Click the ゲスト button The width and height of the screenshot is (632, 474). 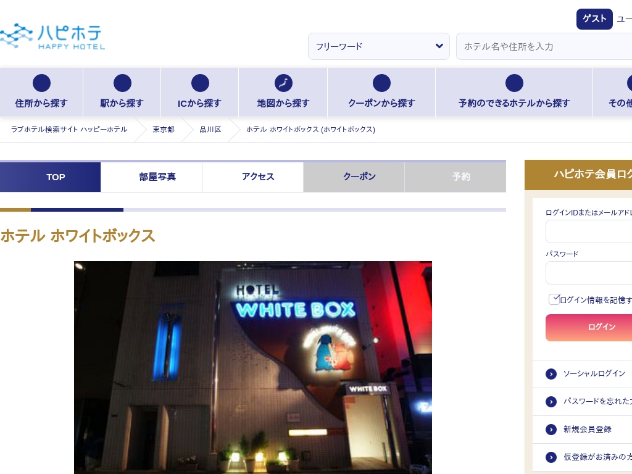pos(594,19)
